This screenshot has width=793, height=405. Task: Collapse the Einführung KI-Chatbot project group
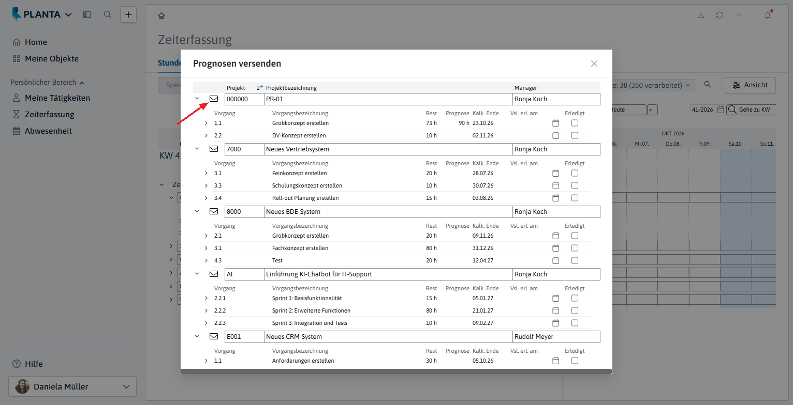pyautogui.click(x=197, y=274)
